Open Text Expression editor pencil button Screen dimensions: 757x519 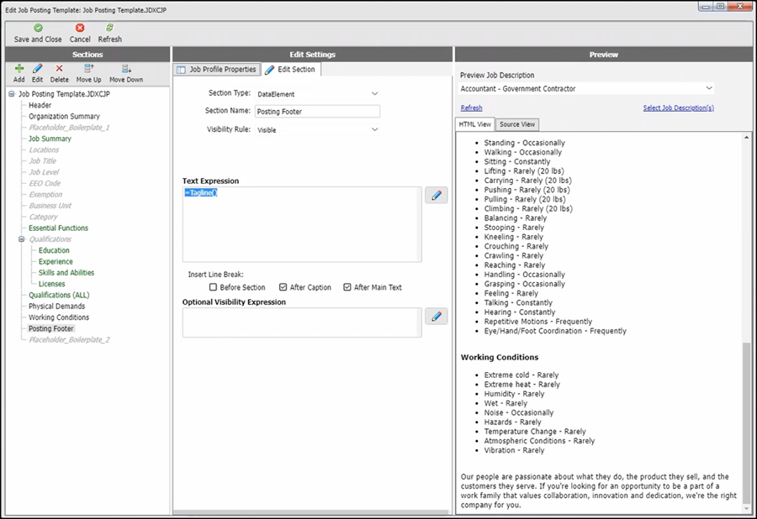tap(436, 196)
